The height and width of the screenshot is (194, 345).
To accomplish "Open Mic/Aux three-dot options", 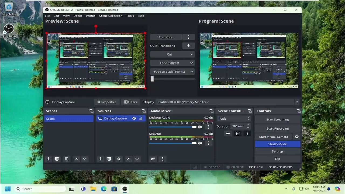I will [x=209, y=143].
